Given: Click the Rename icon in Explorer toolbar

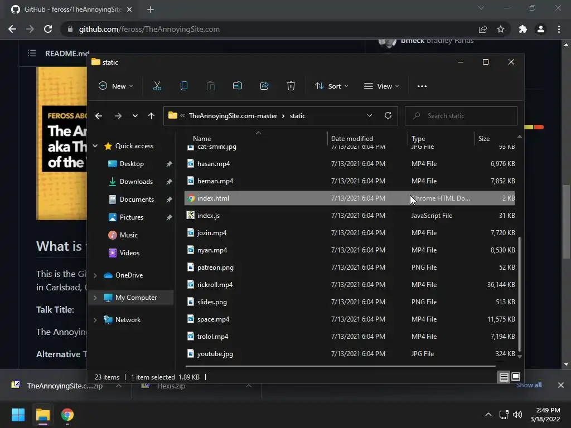Looking at the screenshot, I should (238, 86).
